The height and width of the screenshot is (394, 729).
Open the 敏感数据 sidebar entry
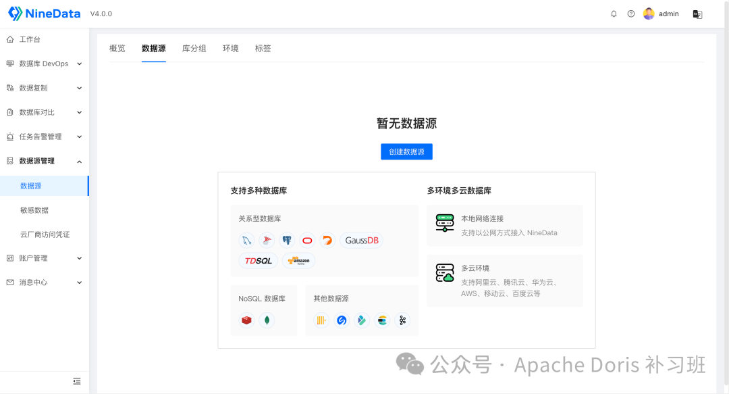coord(43,210)
